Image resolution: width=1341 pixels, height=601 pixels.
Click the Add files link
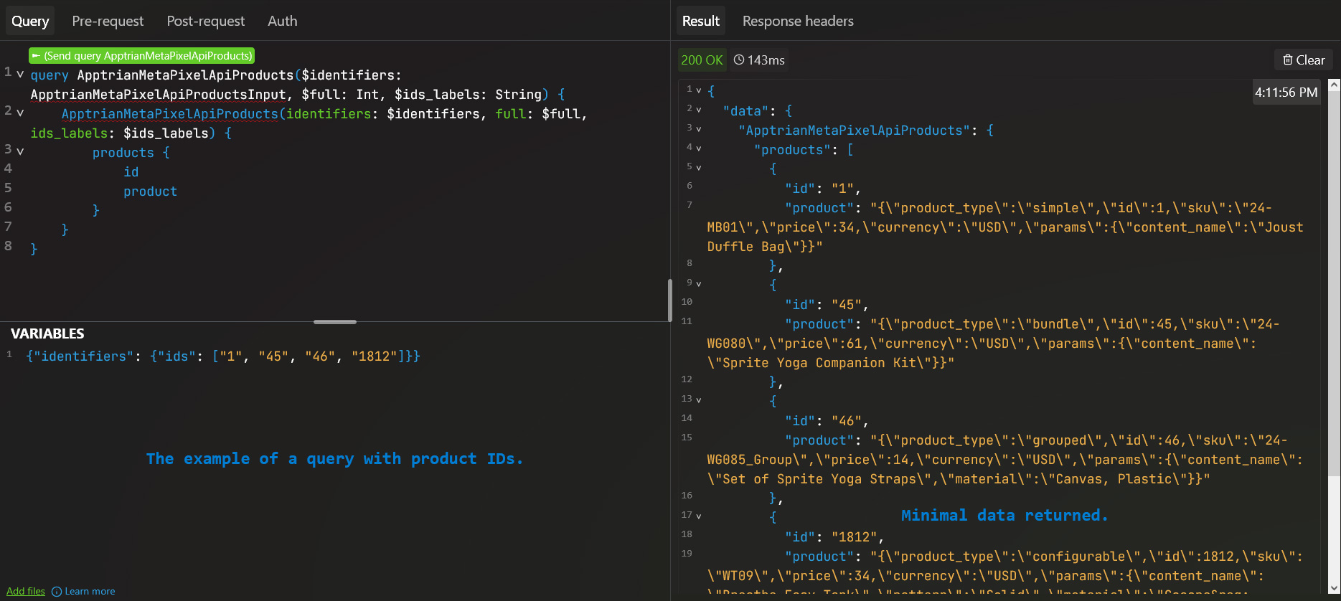[26, 592]
